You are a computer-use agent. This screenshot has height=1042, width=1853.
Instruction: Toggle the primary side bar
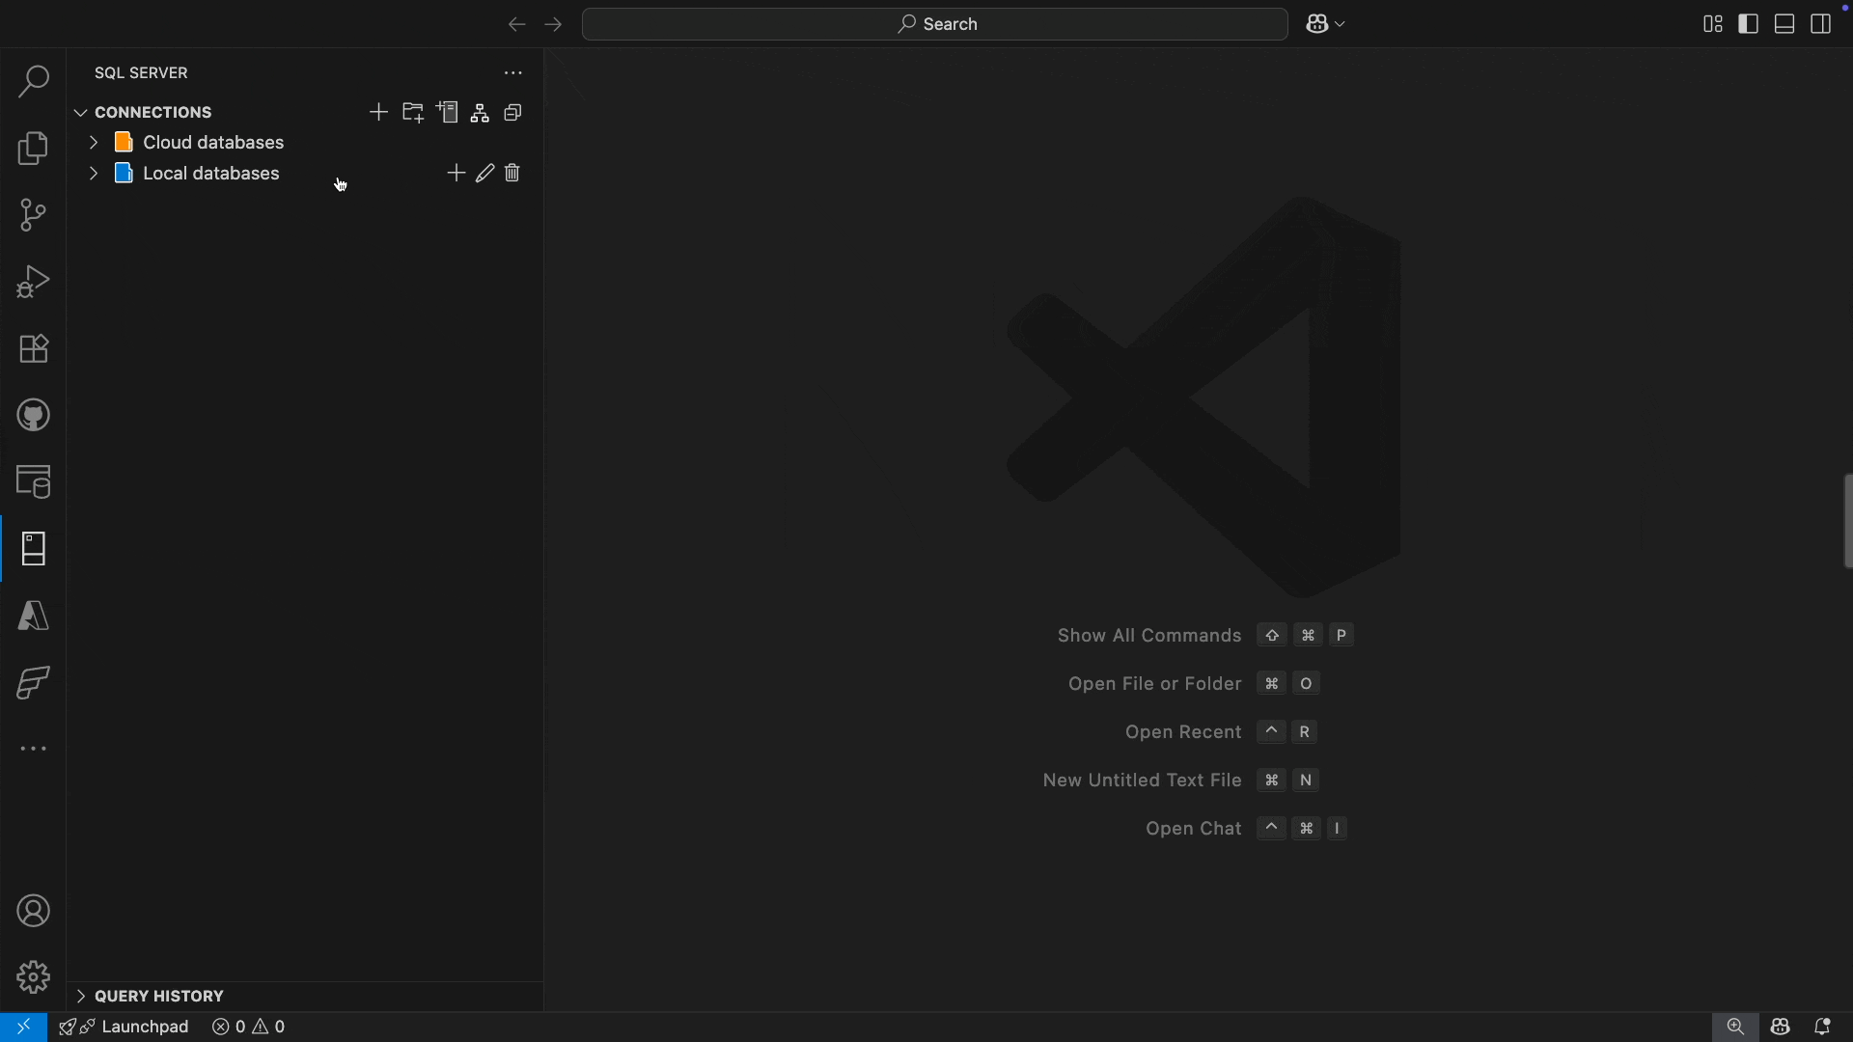[x=1749, y=24]
